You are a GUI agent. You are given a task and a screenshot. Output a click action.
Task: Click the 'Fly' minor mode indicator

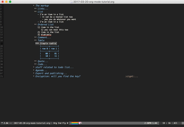(64, 123)
